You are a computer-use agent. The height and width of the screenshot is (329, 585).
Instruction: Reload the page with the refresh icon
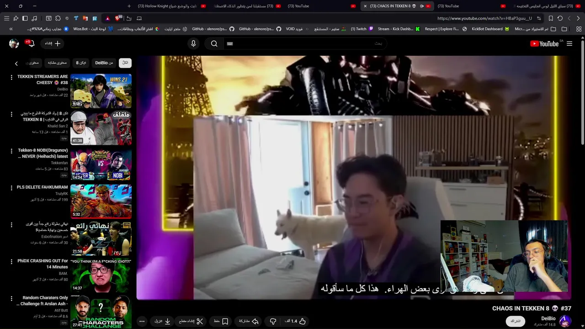(560, 18)
